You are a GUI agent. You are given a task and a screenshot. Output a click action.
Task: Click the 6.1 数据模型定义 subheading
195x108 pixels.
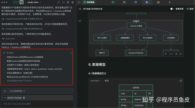[97, 73]
